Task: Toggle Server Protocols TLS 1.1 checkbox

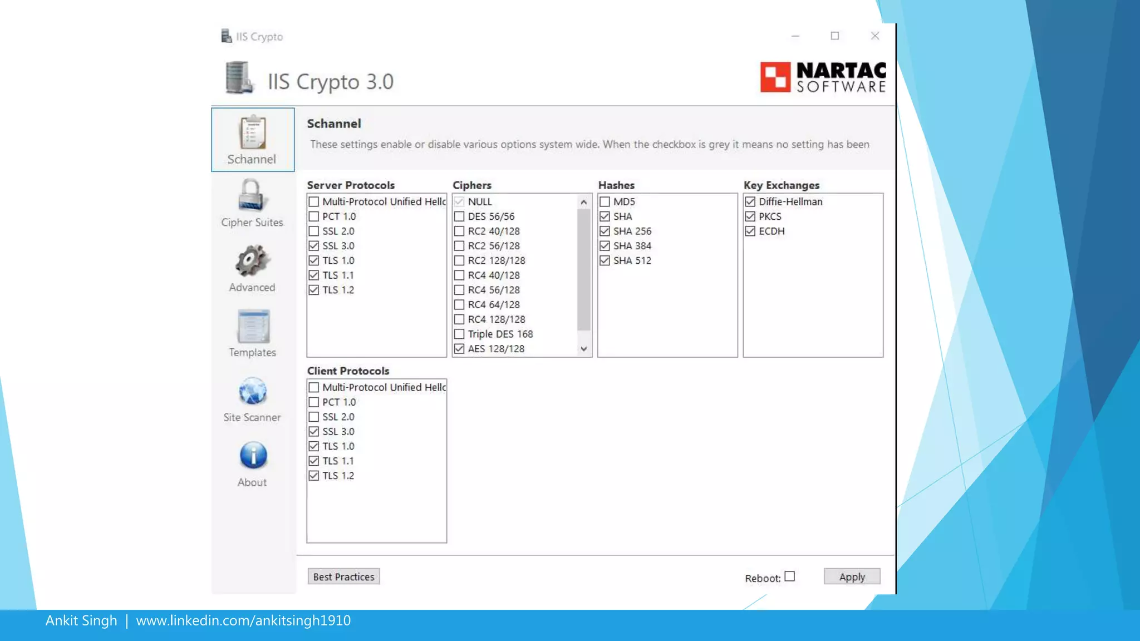Action: (x=314, y=275)
